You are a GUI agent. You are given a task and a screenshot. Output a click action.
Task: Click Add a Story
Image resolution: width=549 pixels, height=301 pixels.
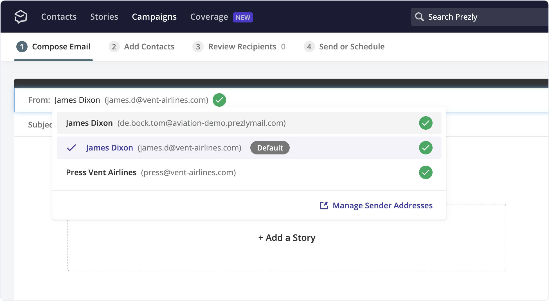(287, 238)
